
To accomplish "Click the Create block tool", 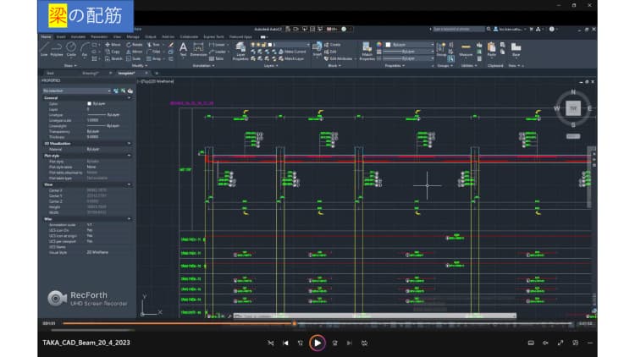I will coord(333,45).
